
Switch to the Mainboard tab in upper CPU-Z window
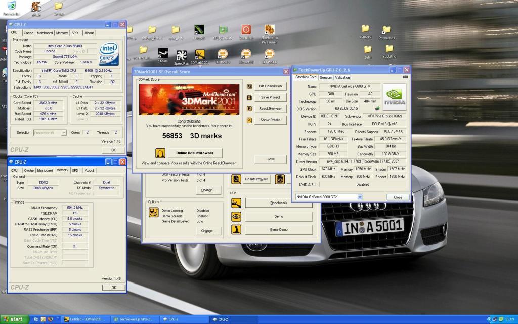coord(45,33)
